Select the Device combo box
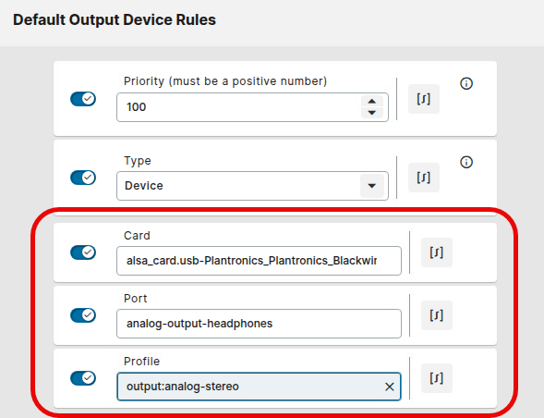The image size is (544, 418). (x=252, y=186)
